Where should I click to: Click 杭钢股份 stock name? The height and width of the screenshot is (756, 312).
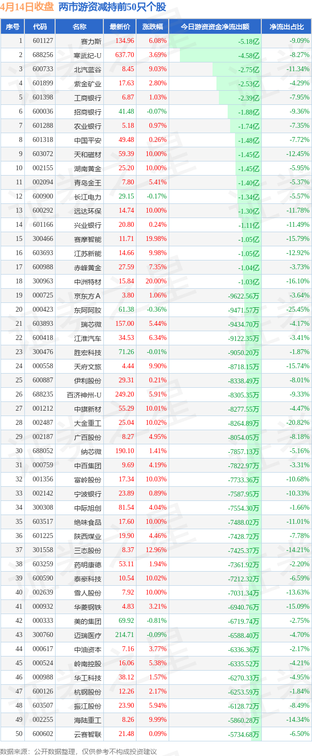click(88, 692)
